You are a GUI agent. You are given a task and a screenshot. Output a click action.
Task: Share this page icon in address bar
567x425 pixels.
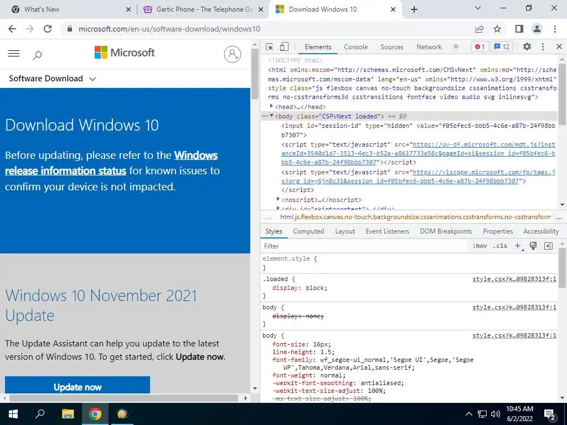[480, 29]
